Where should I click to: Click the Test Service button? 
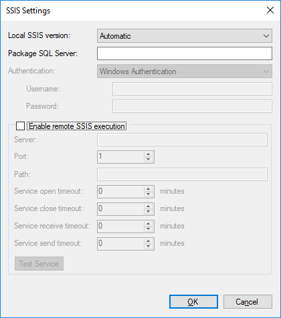39,264
